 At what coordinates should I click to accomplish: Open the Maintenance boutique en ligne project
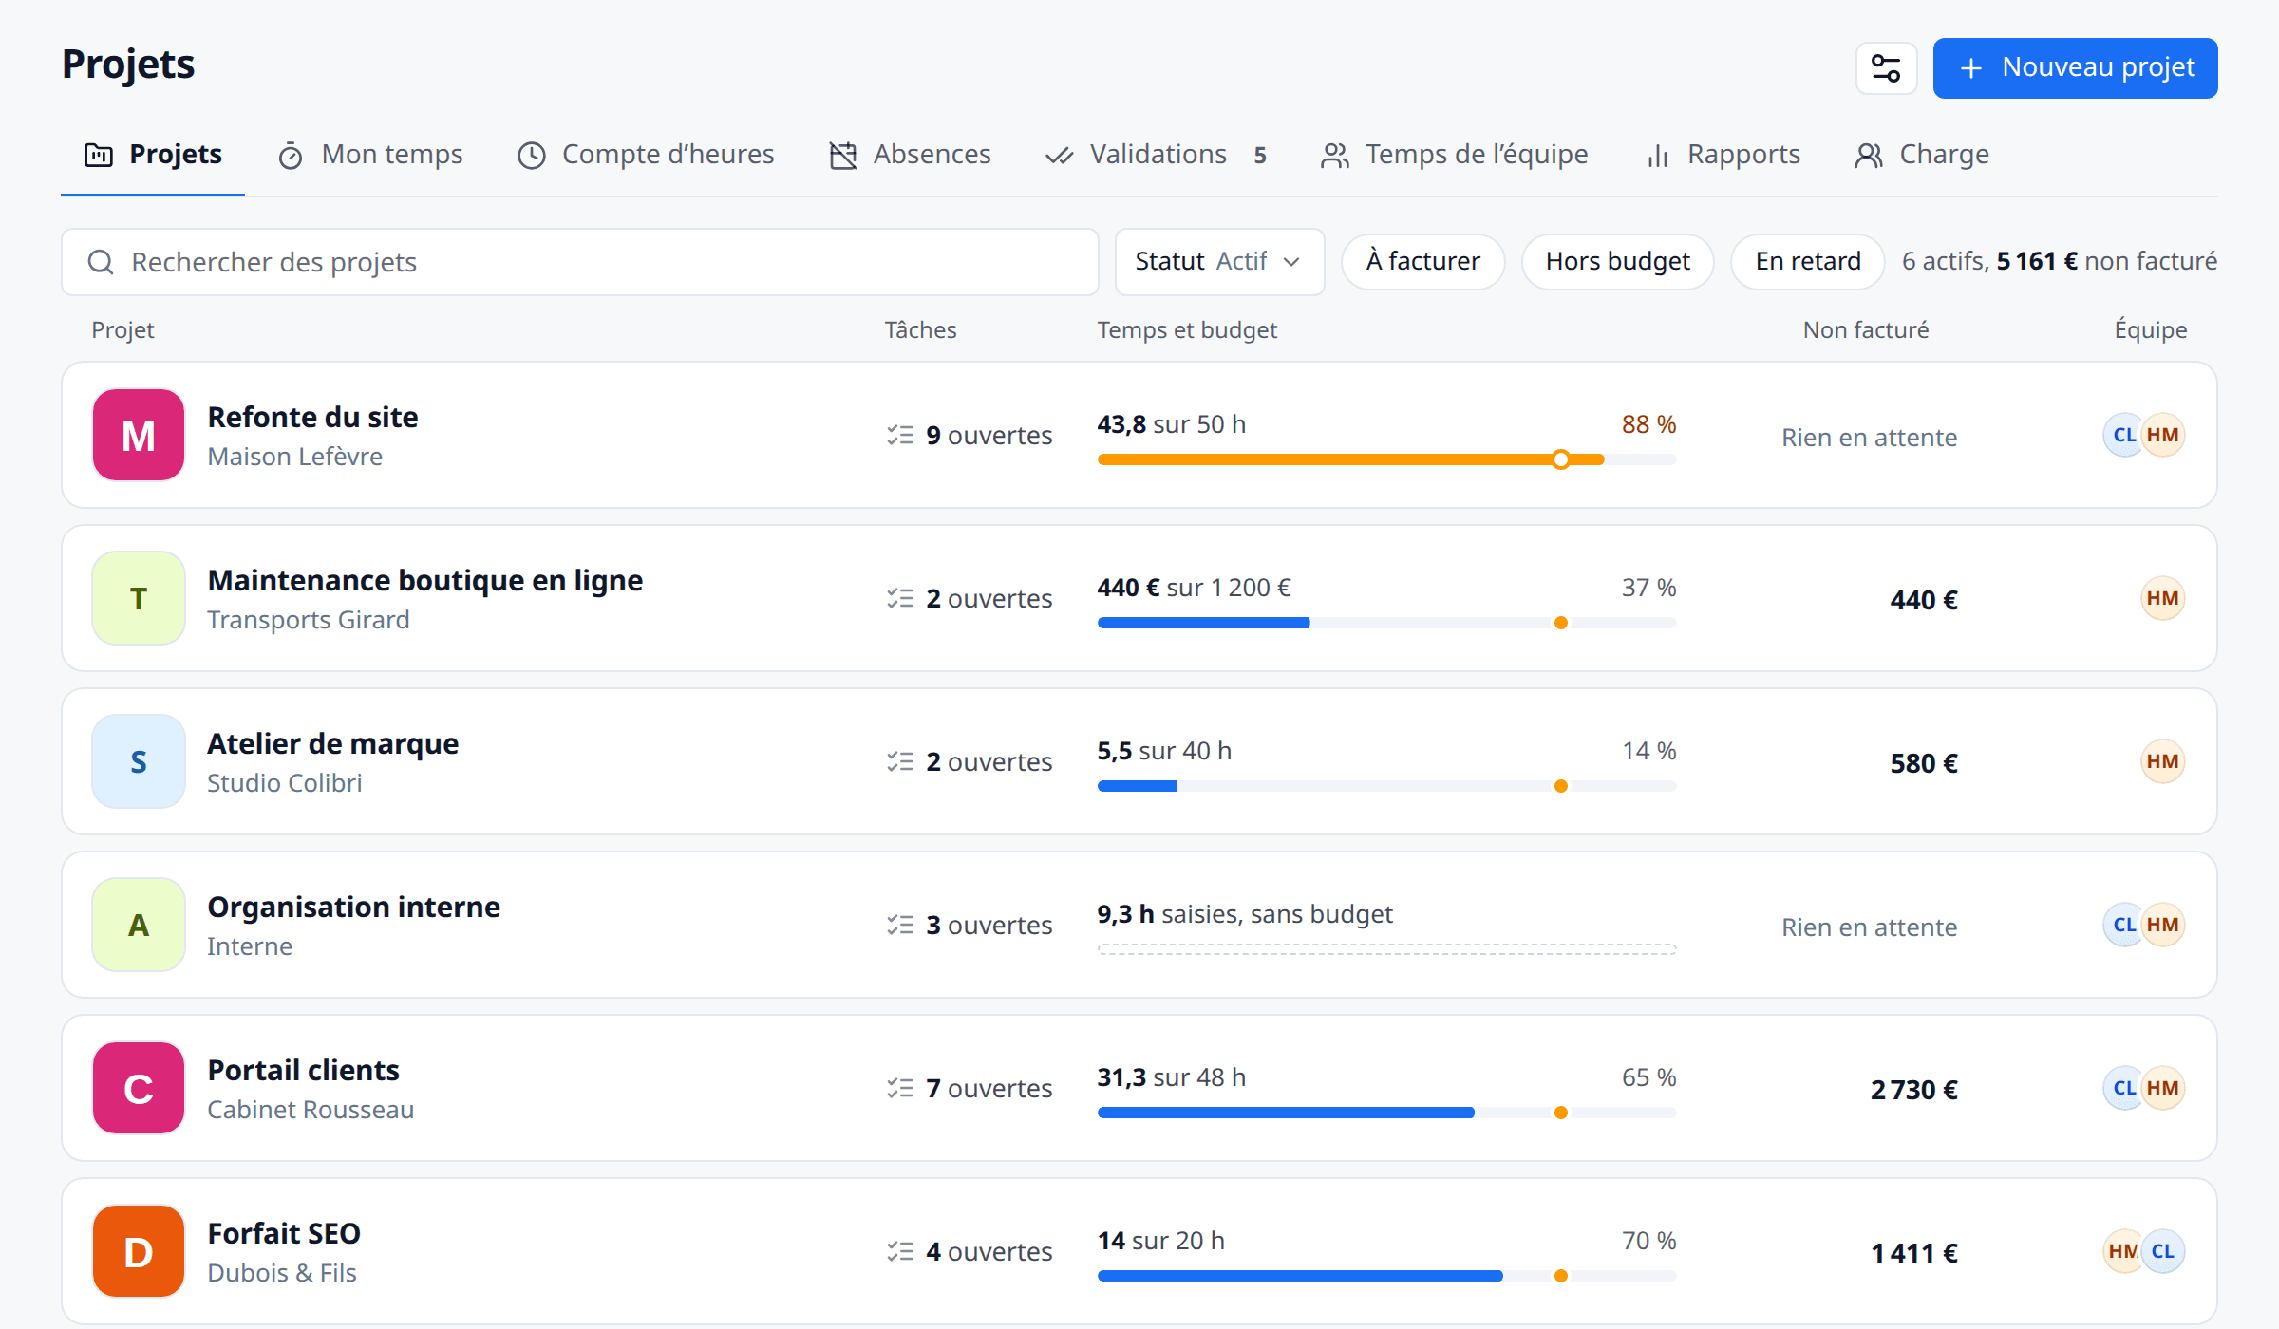[1139, 598]
